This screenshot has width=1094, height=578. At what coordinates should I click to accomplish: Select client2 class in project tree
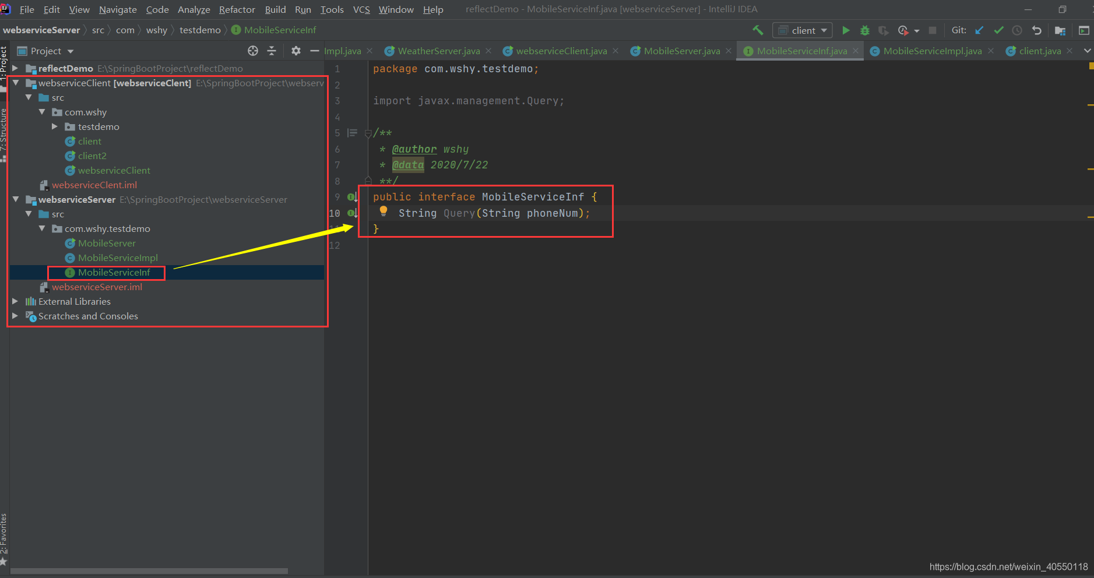pyautogui.click(x=92, y=156)
